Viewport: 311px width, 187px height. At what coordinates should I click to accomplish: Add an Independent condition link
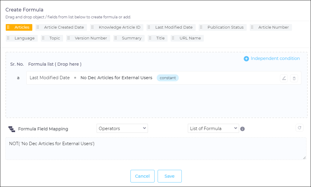tap(275, 58)
